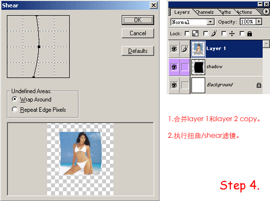Click the Background layer white thumbnail
This screenshot has width=270, height=201.
[198, 85]
